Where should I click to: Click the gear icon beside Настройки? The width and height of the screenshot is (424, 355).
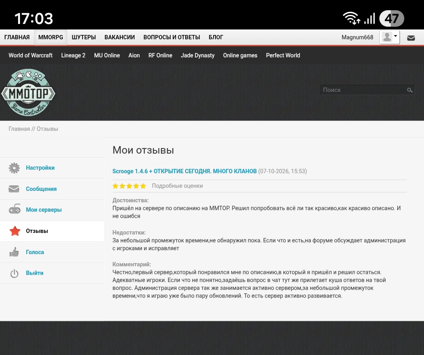tap(15, 168)
